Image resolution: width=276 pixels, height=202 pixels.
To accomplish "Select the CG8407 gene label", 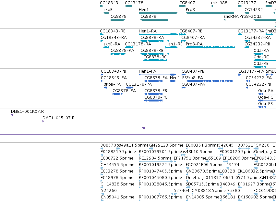I will click(x=187, y=3).
